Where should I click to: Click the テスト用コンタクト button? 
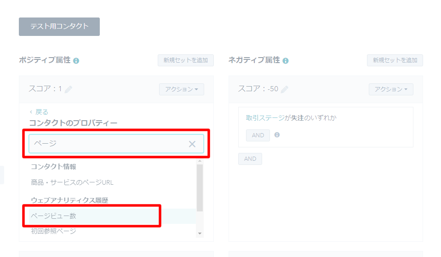pyautogui.click(x=59, y=27)
